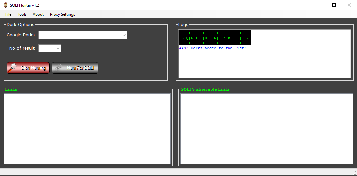This screenshot has width=357, height=176.
Task: Click the Hunt For SQLI button
Action: 75,68
